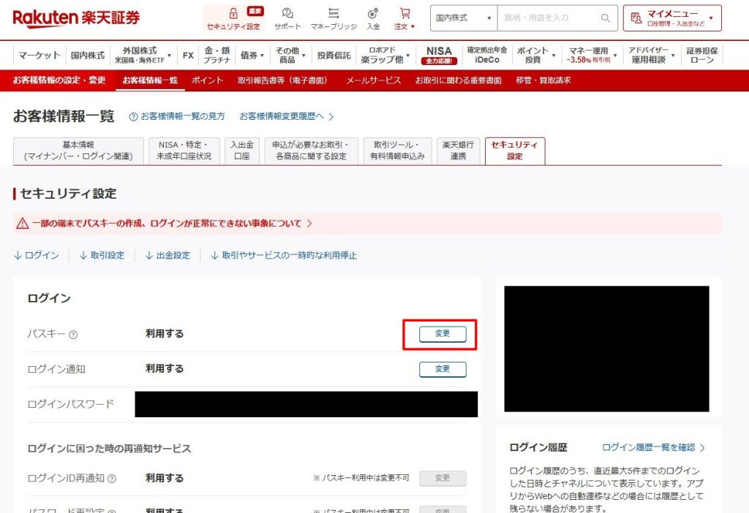749x513 pixels.
Task: Open ポイント in the red submenu
Action: click(207, 80)
